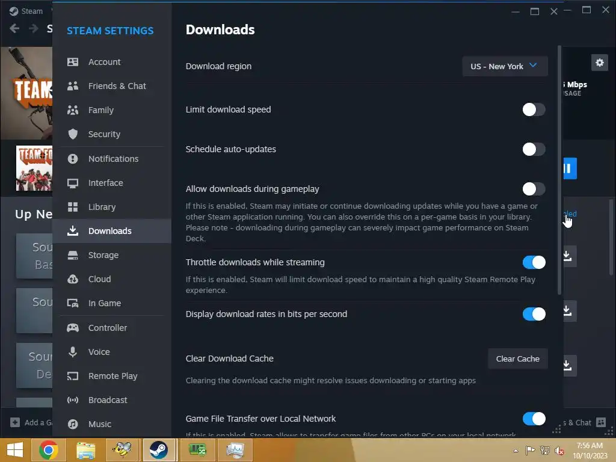The width and height of the screenshot is (616, 462).
Task: Click the Remote Play cast icon
Action: 73,376
